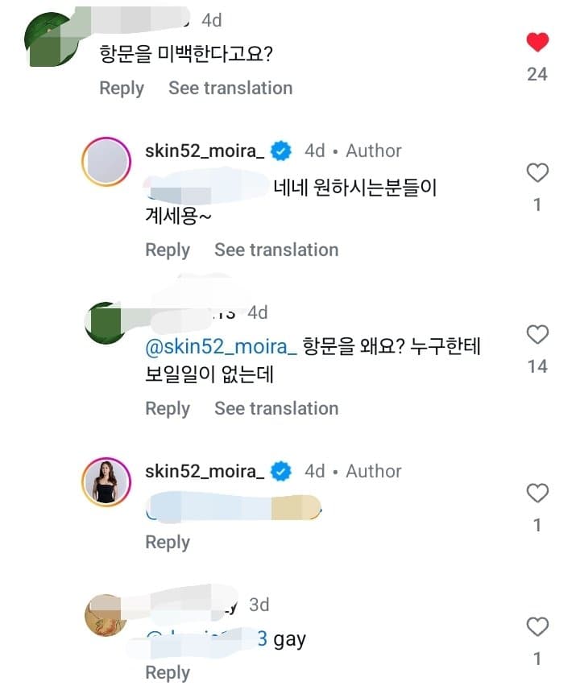
Task: Open the blurred skin52_moira_ avatar in first reply
Action: (106, 162)
